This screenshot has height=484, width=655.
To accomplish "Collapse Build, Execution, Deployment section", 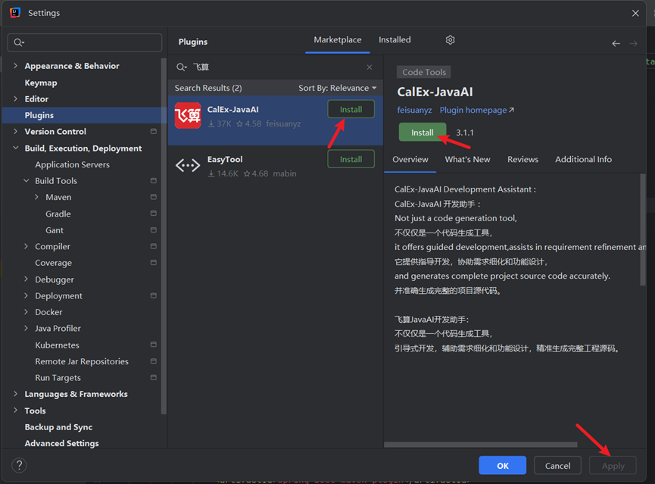I will pos(15,148).
